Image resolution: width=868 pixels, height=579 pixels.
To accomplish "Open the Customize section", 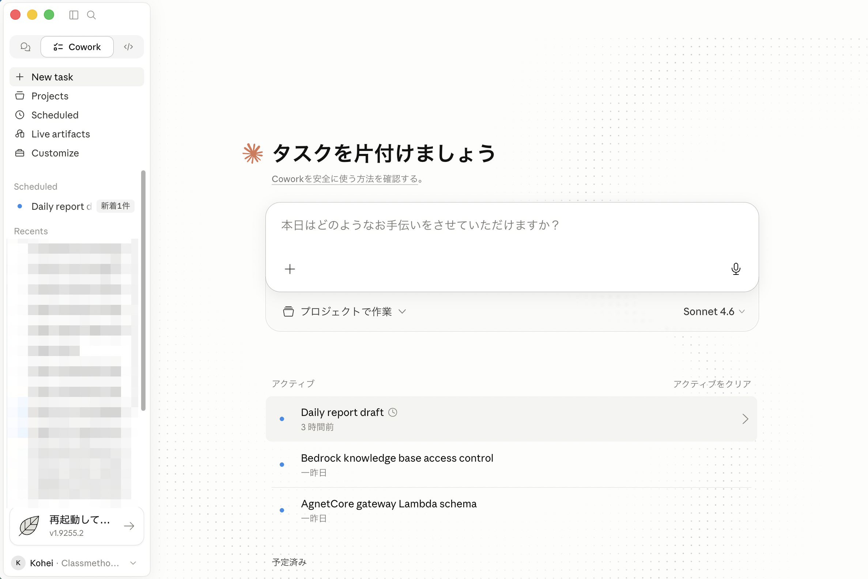I will coord(77,153).
